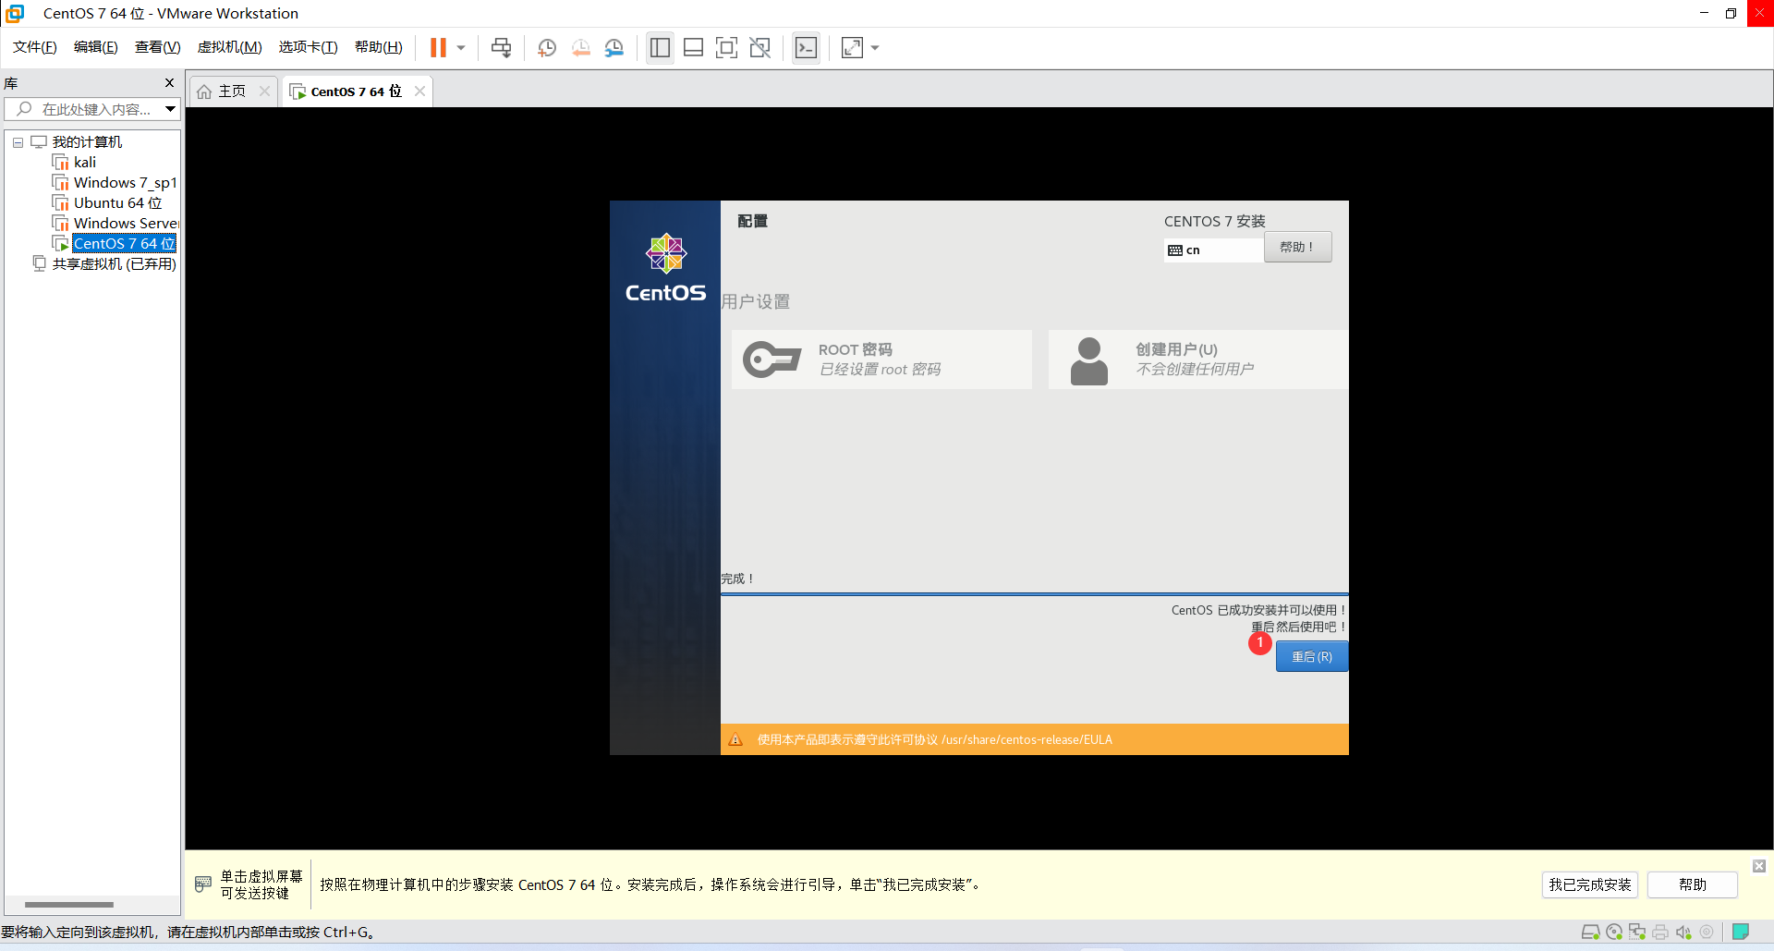Click the 重启(R) reboot button
Screen dimensions: 1774x951
click(1312, 656)
